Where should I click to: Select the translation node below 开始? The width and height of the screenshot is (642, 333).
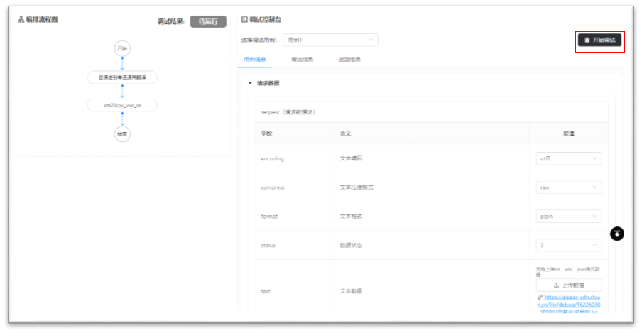pyautogui.click(x=122, y=77)
